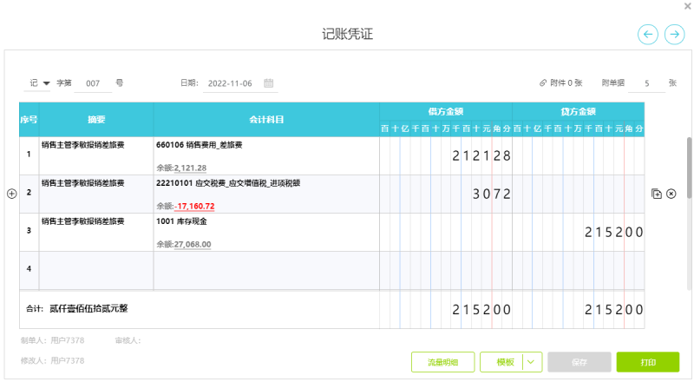Edit the voucher number field 007
The height and width of the screenshot is (382, 694).
pos(94,83)
